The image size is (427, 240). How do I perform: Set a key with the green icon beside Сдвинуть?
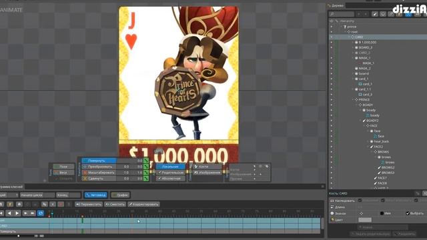[x=146, y=179]
